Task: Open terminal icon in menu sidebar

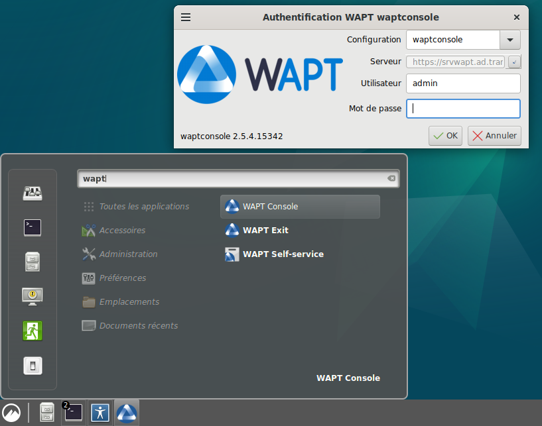Action: tap(33, 227)
